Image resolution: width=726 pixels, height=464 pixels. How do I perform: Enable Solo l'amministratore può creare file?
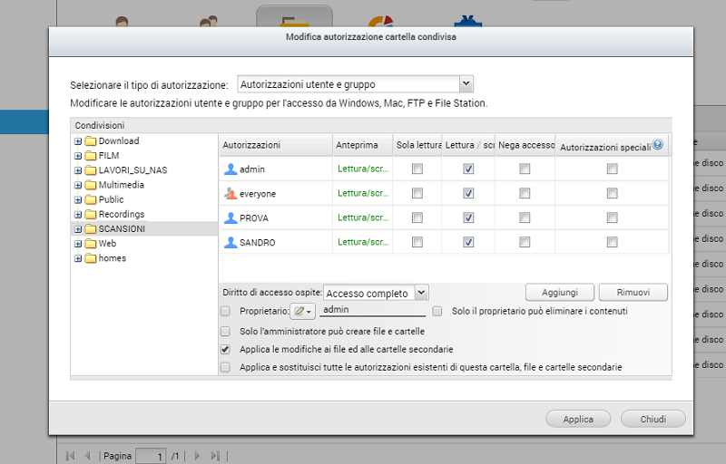click(x=225, y=332)
